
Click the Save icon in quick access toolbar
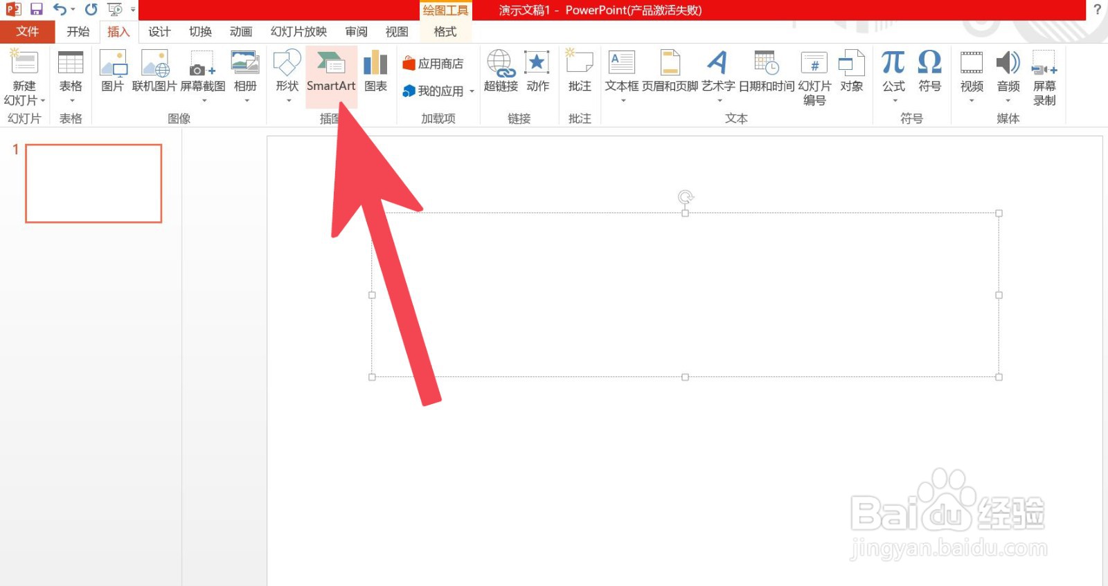pyautogui.click(x=36, y=10)
